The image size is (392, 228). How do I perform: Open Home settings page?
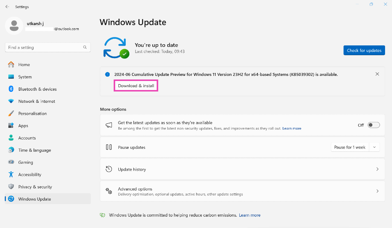pos(48,65)
